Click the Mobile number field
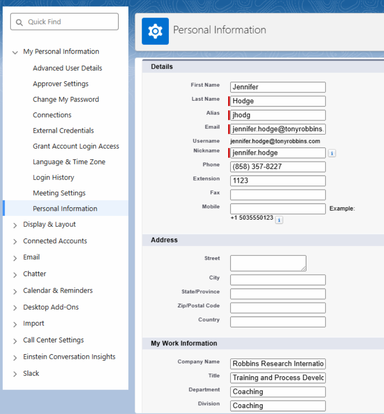Screen dimensions: 384x414 point(278,209)
